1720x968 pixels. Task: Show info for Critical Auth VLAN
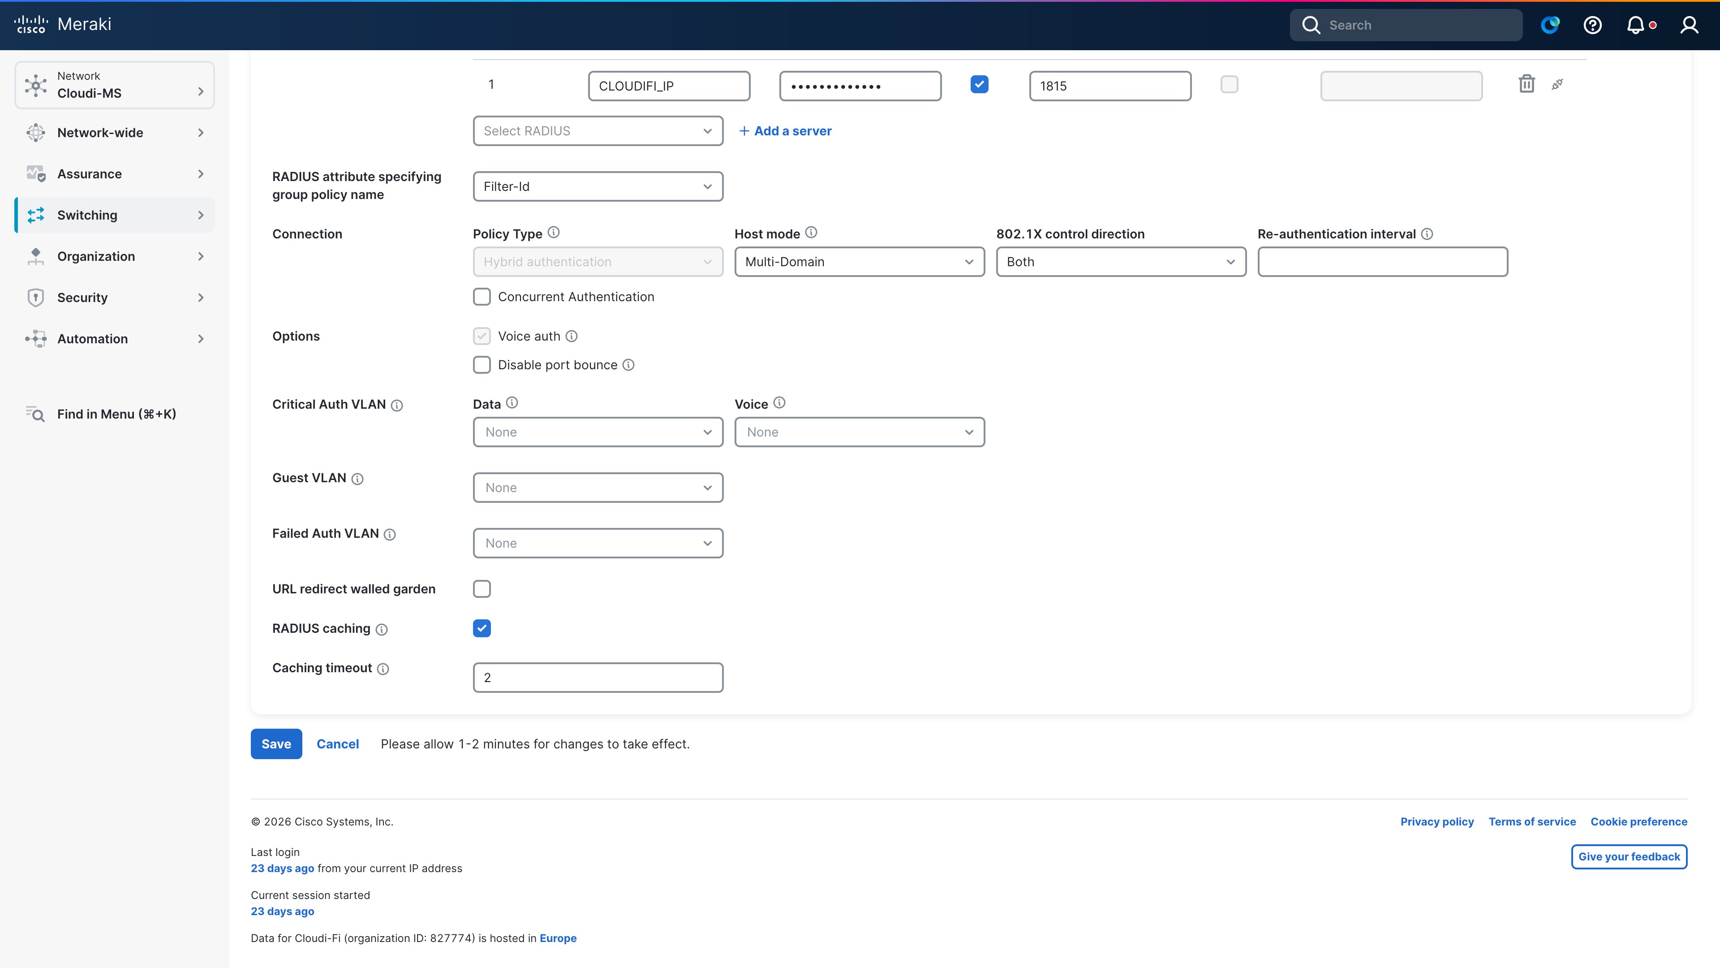(396, 406)
